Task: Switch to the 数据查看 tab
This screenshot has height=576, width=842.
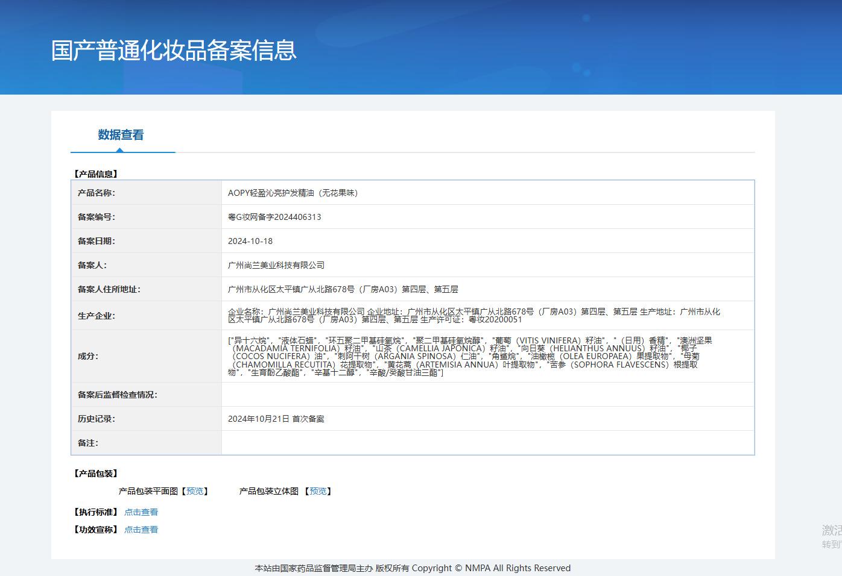Action: [121, 135]
